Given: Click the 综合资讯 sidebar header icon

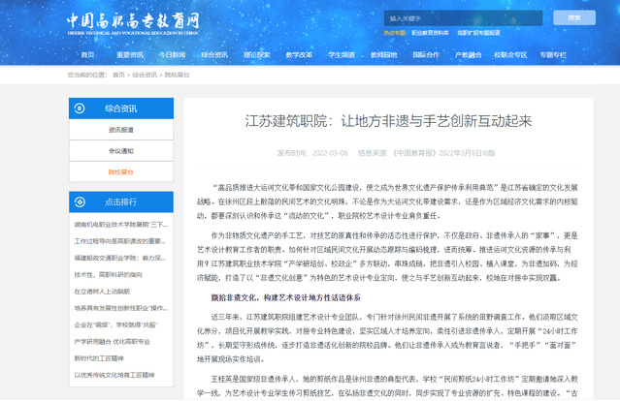Looking at the screenshot, I should [82, 109].
